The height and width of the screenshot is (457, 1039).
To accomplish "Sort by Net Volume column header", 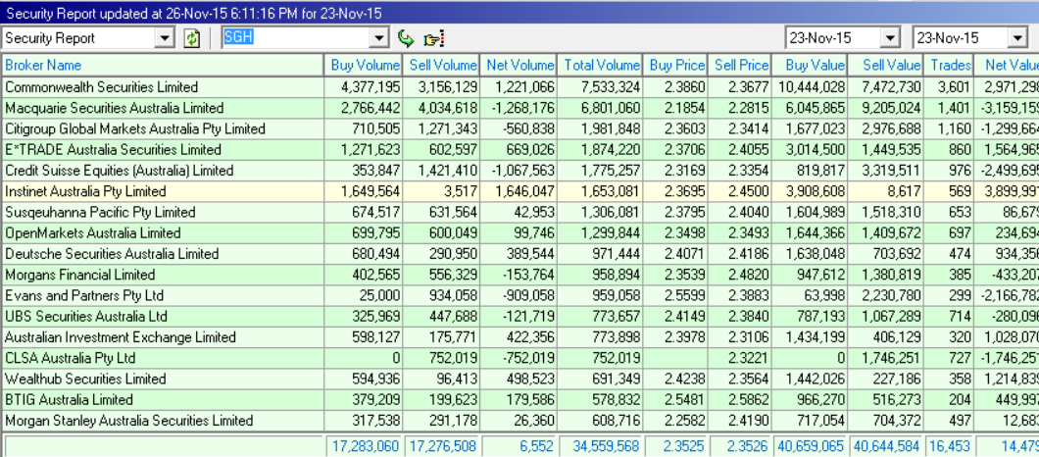I will [519, 65].
